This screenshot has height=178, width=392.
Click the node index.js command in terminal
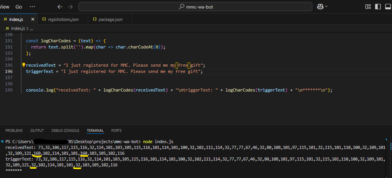158,142
